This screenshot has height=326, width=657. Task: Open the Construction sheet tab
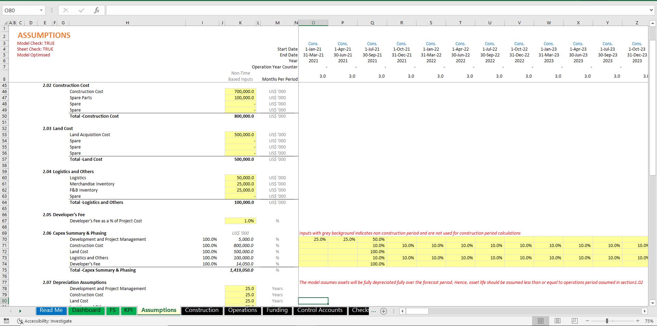coord(202,310)
